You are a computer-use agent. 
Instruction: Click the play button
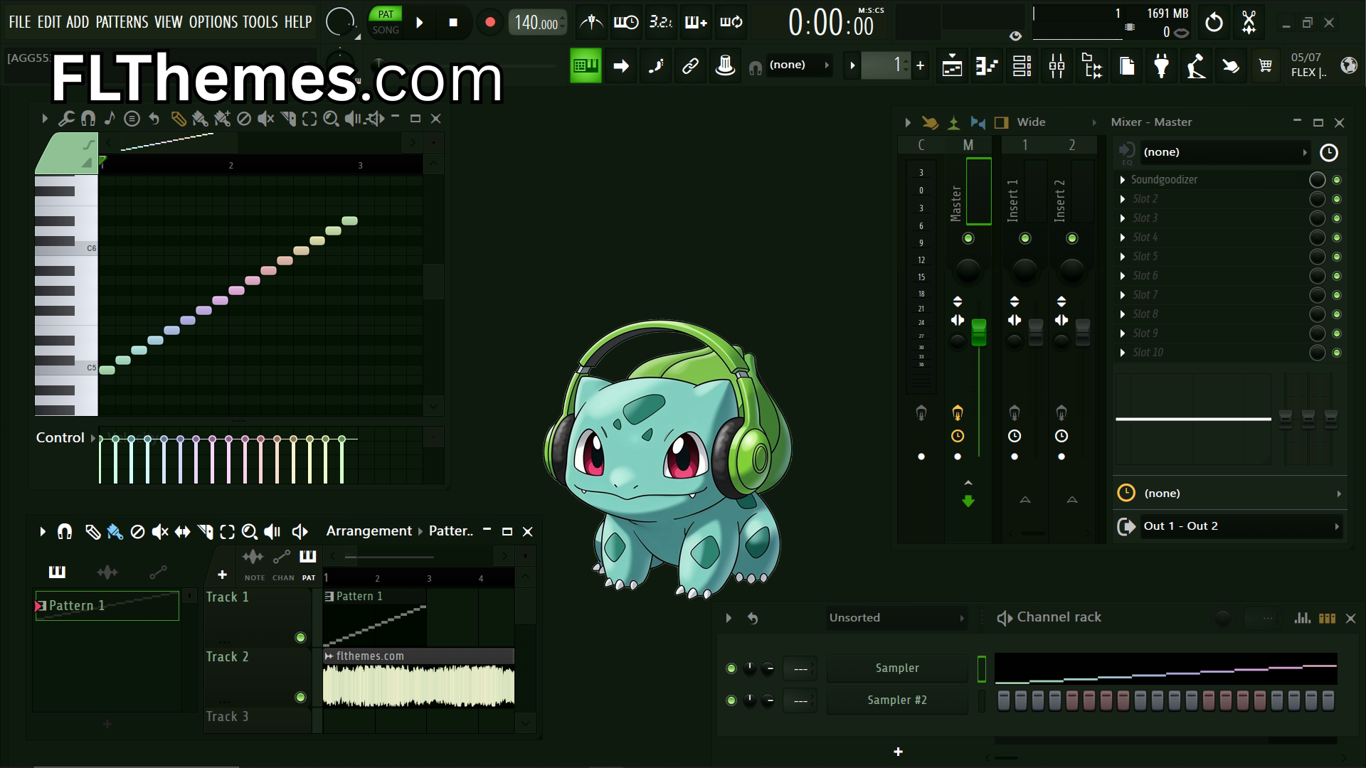[420, 23]
